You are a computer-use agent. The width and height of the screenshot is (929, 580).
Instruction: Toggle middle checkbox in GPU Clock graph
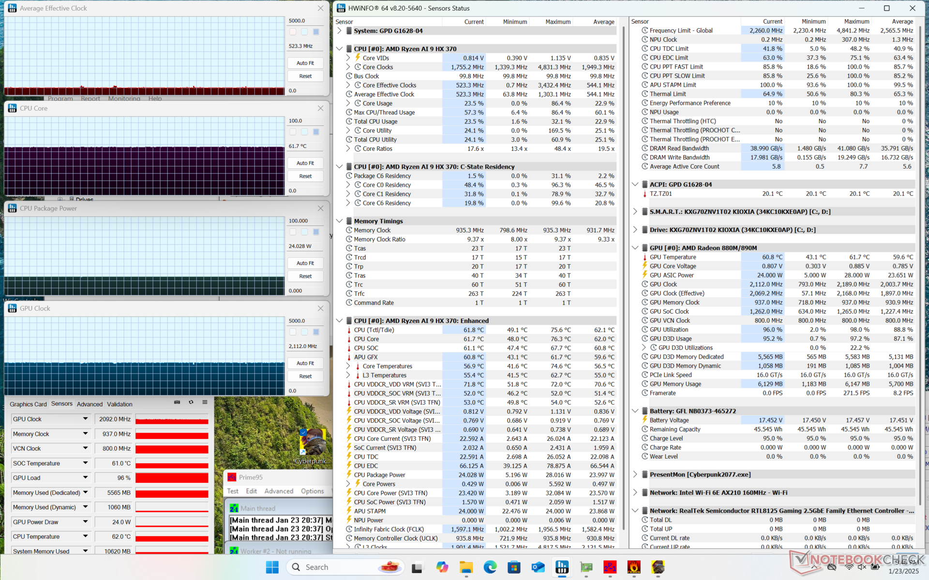pyautogui.click(x=304, y=332)
